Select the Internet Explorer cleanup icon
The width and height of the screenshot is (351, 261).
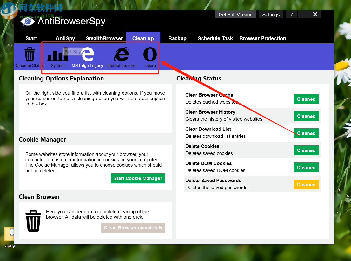tap(122, 54)
